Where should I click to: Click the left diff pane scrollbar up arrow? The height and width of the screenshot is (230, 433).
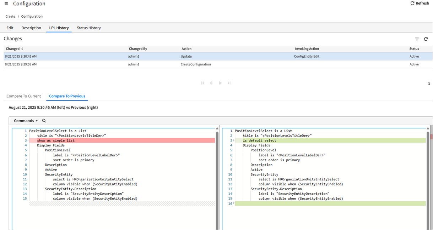[217, 129]
